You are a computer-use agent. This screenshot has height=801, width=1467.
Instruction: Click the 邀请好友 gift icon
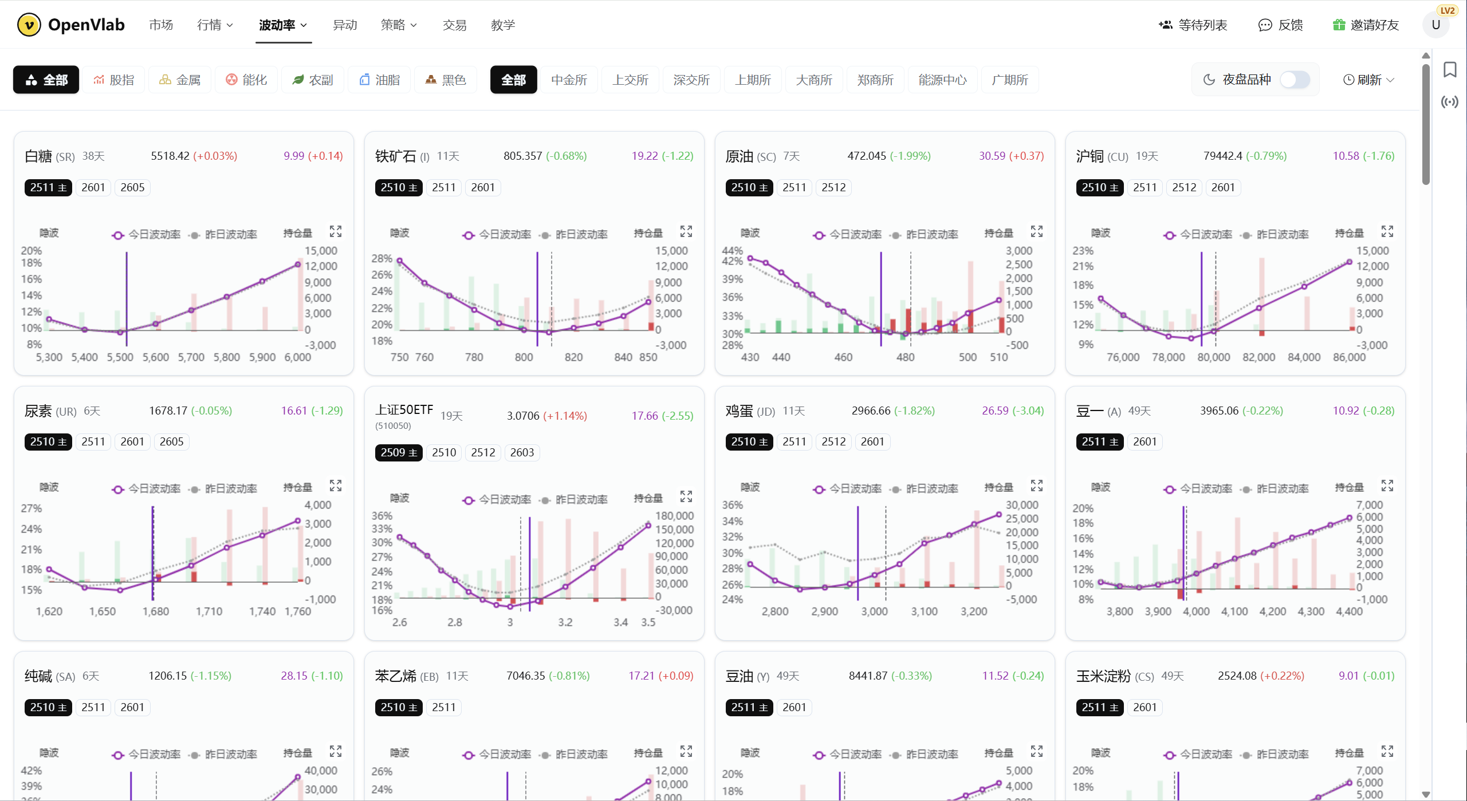coord(1339,25)
